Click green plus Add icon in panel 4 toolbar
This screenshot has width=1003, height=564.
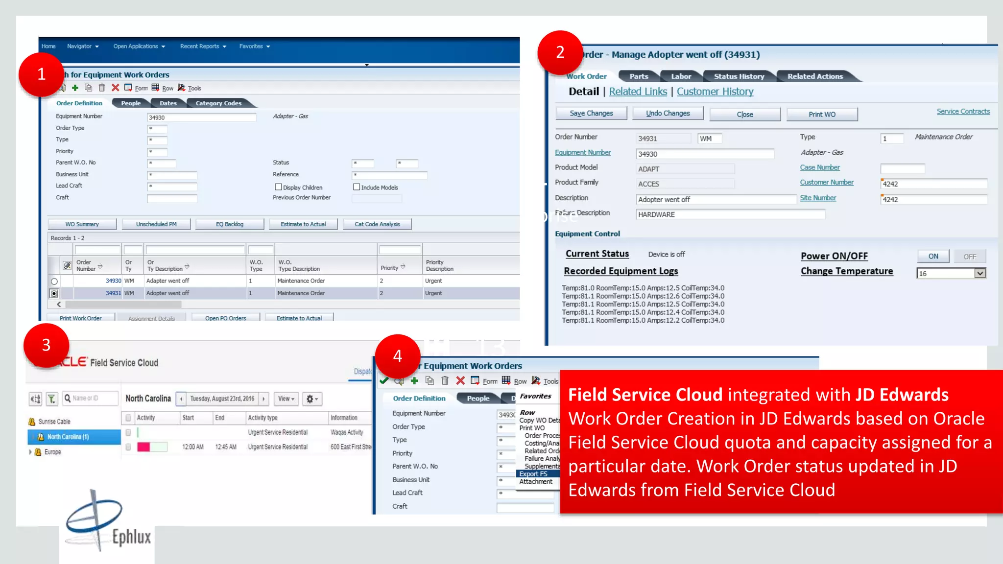(x=414, y=380)
